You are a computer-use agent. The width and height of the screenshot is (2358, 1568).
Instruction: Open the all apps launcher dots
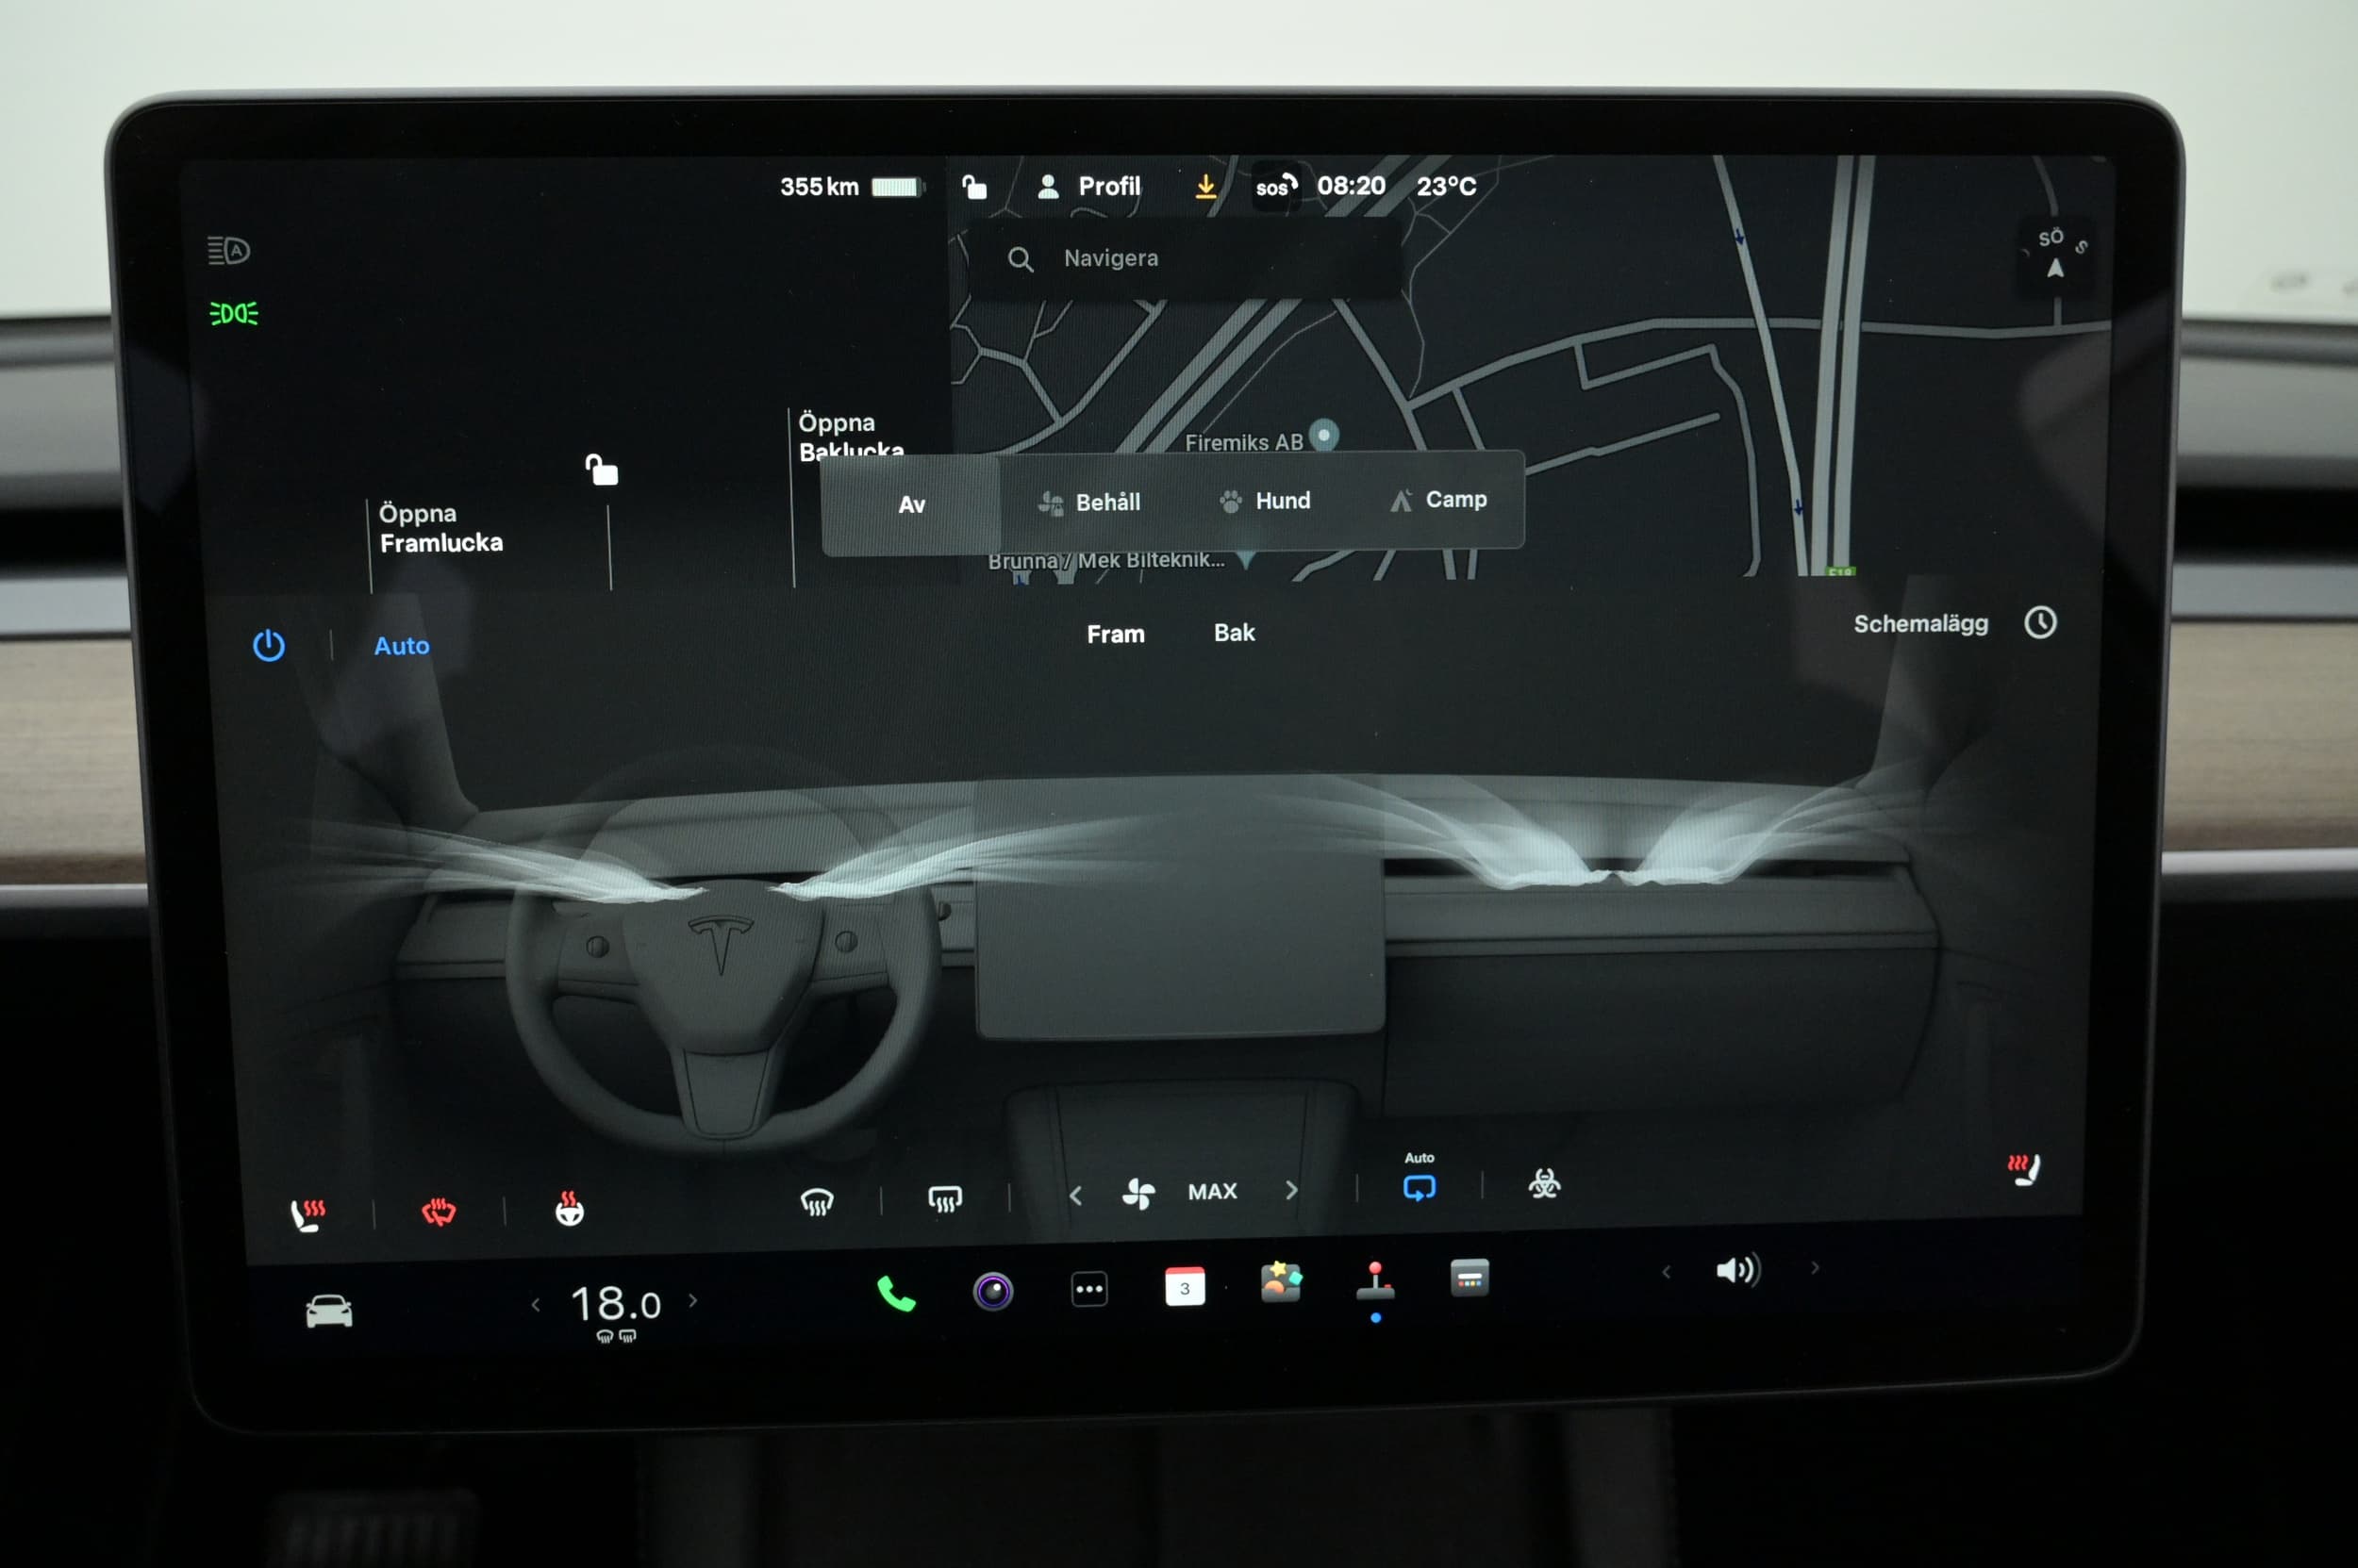pos(1088,1289)
